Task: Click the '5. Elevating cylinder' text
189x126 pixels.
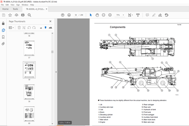Action: pos(105,114)
